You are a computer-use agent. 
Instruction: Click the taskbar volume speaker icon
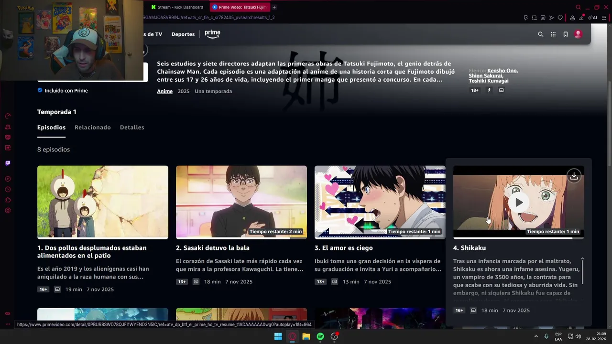(x=578, y=336)
